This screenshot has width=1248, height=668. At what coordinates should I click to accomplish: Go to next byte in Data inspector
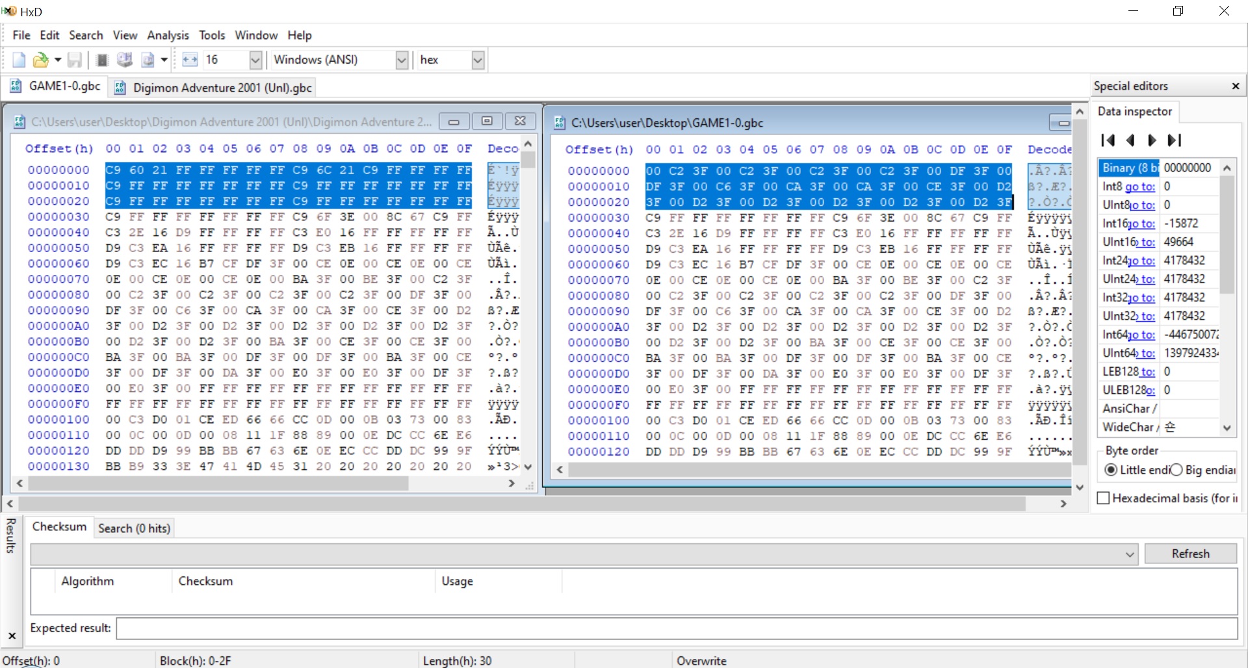[x=1152, y=140]
